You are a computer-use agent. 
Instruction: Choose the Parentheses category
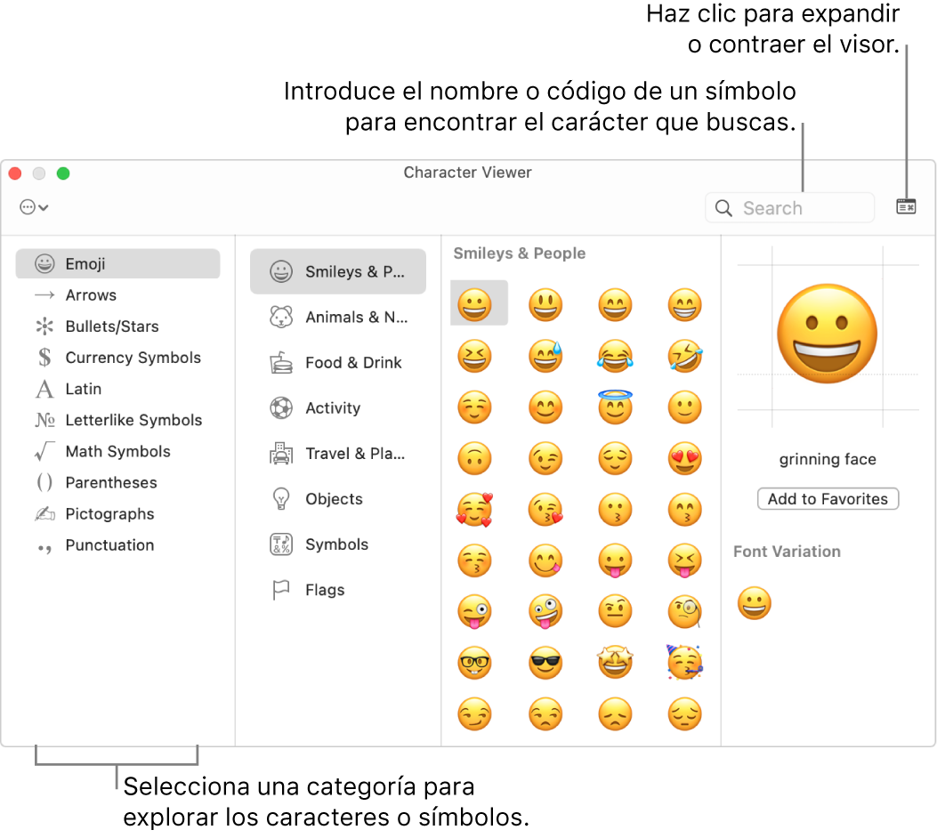117,482
